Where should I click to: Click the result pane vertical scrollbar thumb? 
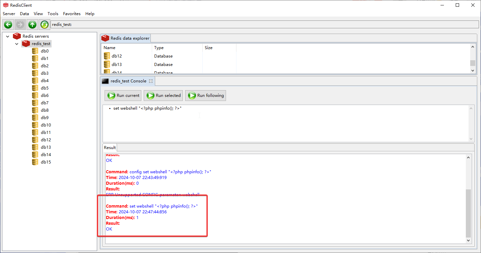click(x=468, y=213)
